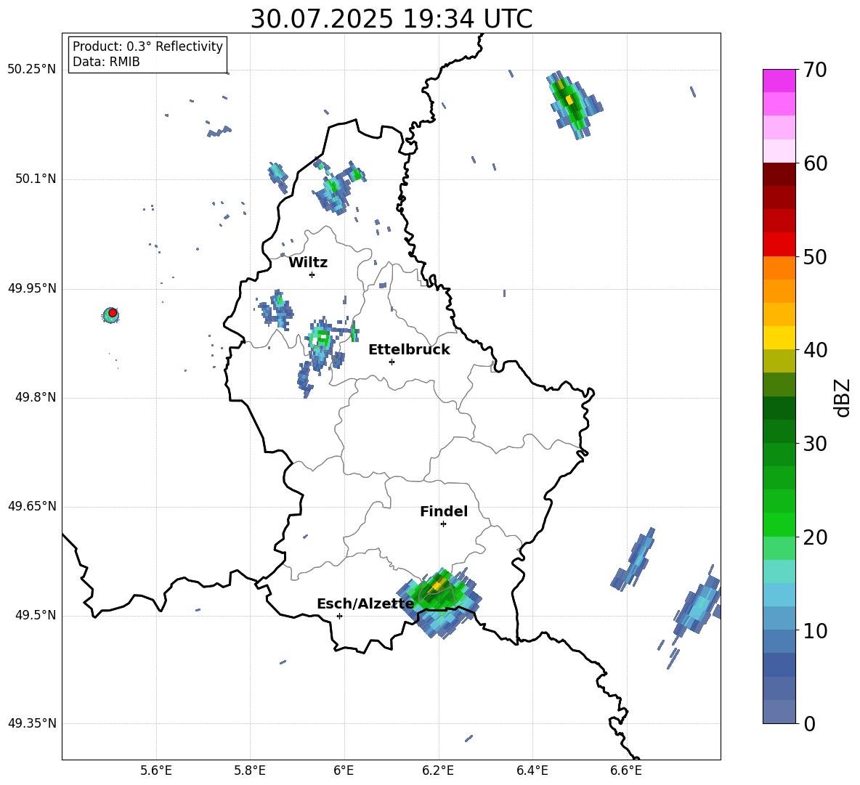Click the 6°E longitude tick label
The image size is (860, 785).
[x=344, y=770]
